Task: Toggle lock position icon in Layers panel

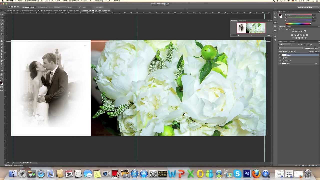Action: point(292,52)
